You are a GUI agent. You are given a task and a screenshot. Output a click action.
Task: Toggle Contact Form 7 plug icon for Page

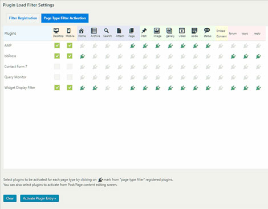tap(133, 67)
